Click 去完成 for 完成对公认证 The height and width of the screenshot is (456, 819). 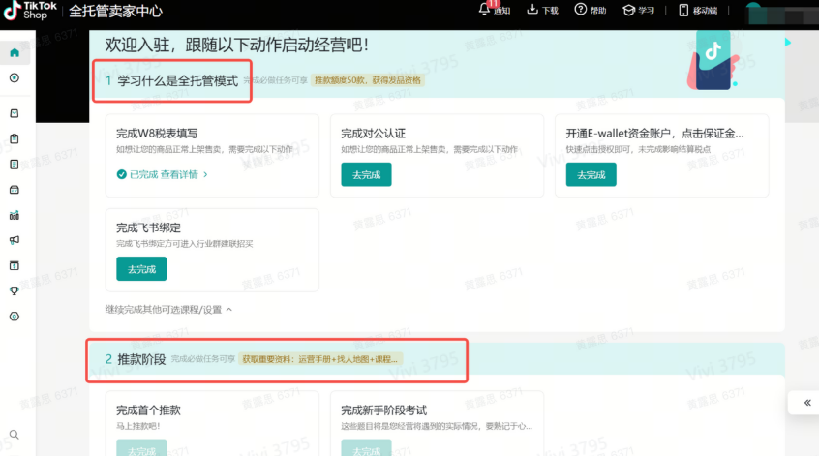366,174
